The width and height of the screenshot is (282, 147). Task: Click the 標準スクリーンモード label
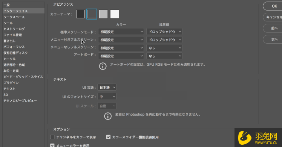pyautogui.click(x=78, y=32)
